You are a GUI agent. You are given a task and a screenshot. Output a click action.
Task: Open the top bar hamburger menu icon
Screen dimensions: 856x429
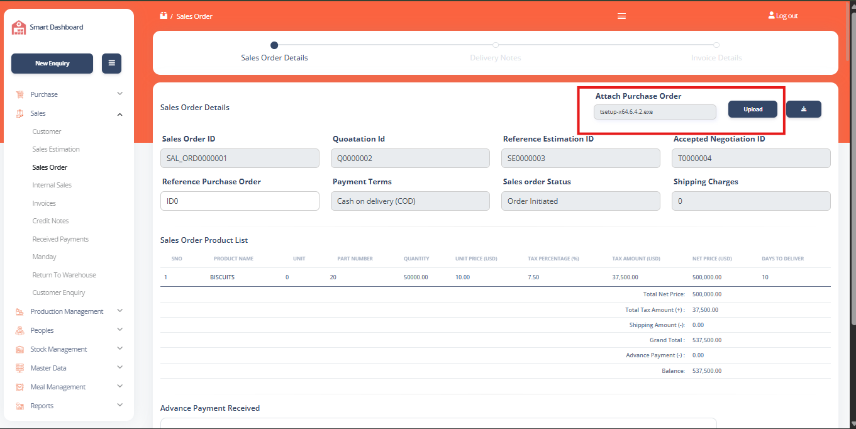click(x=621, y=16)
